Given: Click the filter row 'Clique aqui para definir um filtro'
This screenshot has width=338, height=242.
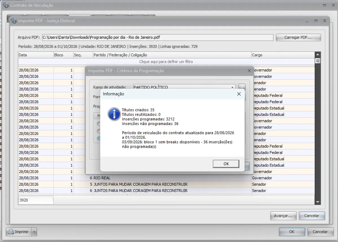Looking at the screenshot, I should pyautogui.click(x=166, y=62).
